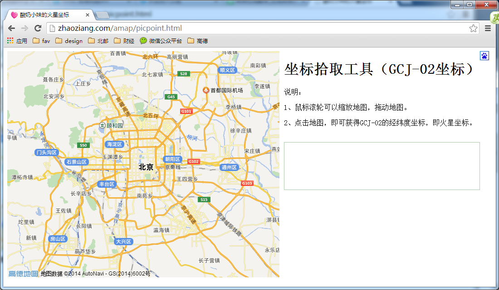Click the Baidu paw icon at top right
499x290 pixels.
484,56
